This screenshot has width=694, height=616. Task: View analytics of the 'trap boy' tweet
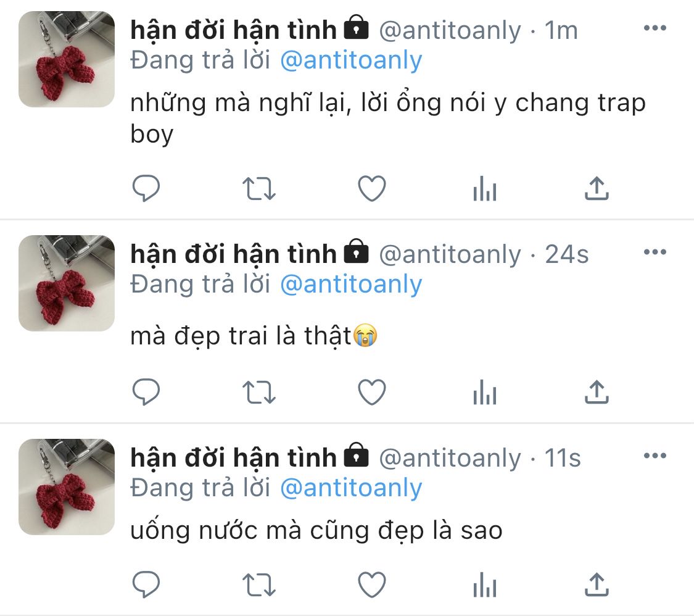(485, 189)
